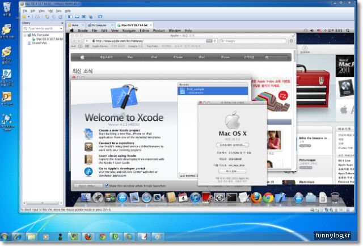Image resolution: width=363 pixels, height=247 pixels.
Task: Open Xcode Window menu
Action: (x=175, y=31)
